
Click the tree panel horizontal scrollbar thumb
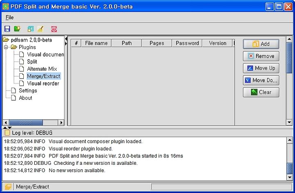pos(26,123)
